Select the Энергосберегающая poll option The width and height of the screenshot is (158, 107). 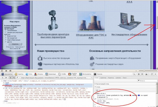click(6, 40)
